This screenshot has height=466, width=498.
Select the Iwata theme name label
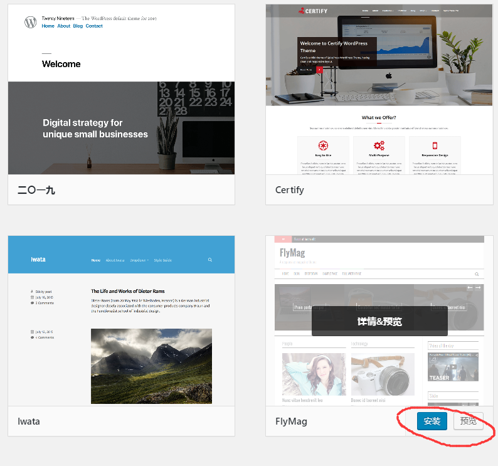[29, 421]
